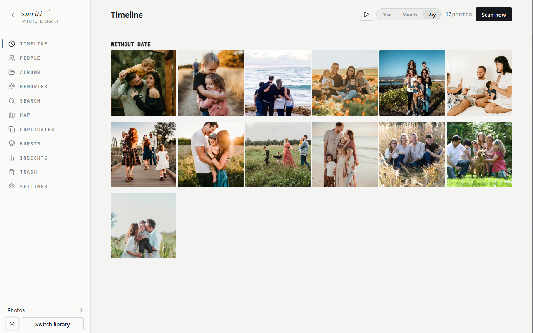Image resolution: width=533 pixels, height=333 pixels.
Task: Open photo of family standing under blue sky
Action: point(412,83)
